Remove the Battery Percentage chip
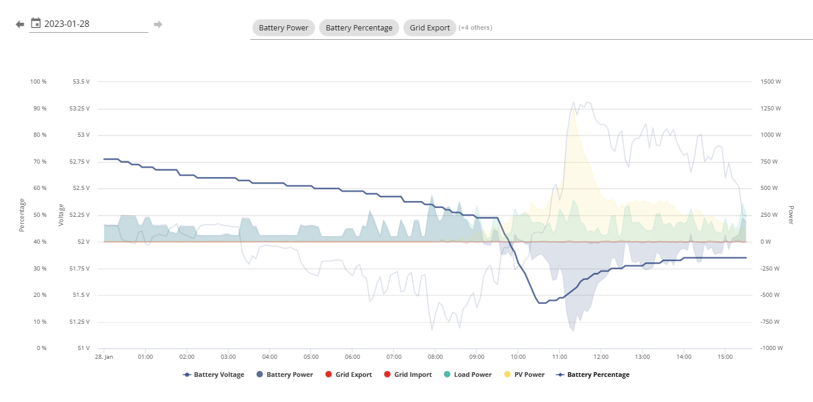The image size is (813, 402). click(359, 27)
